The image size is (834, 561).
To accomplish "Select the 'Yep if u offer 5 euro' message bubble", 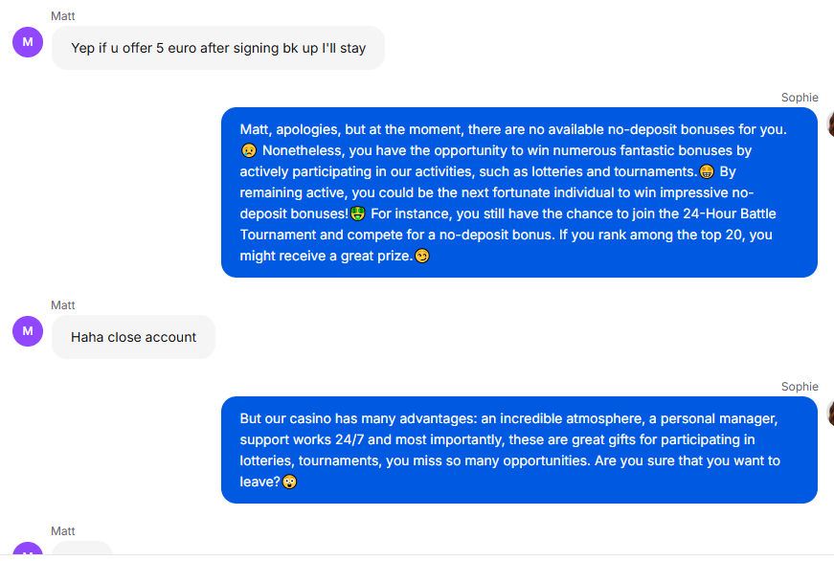I will tap(218, 48).
